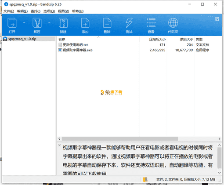
Task: Sort by original size (原始大小) column
Action: [x=187, y=39]
